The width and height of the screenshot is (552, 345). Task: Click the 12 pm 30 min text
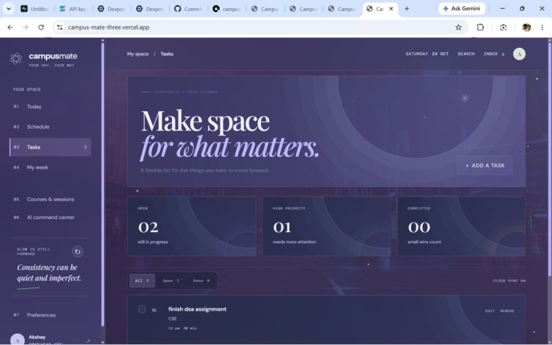pyautogui.click(x=182, y=328)
